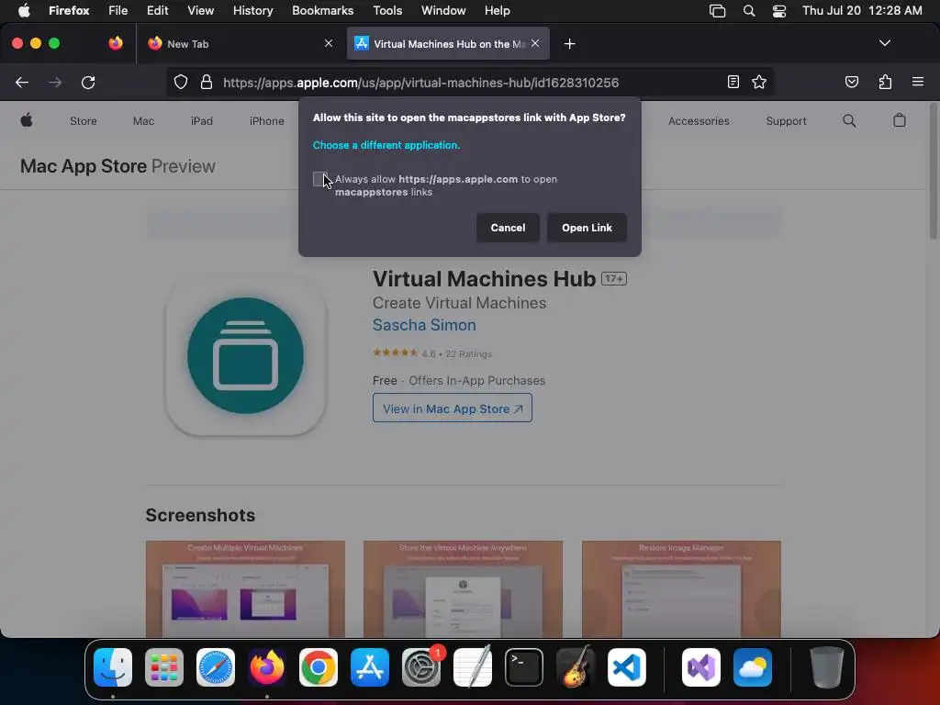Open the Edit menu
Image resolution: width=940 pixels, height=705 pixels.
157,11
